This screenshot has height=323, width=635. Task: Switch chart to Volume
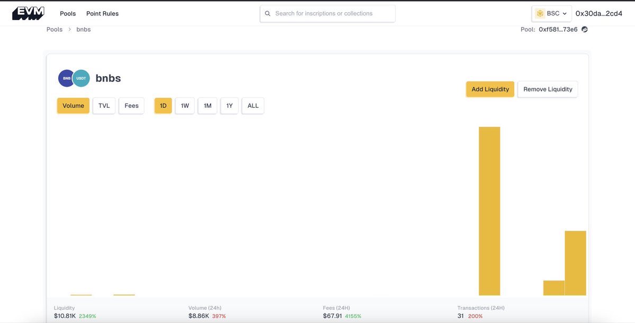click(73, 106)
